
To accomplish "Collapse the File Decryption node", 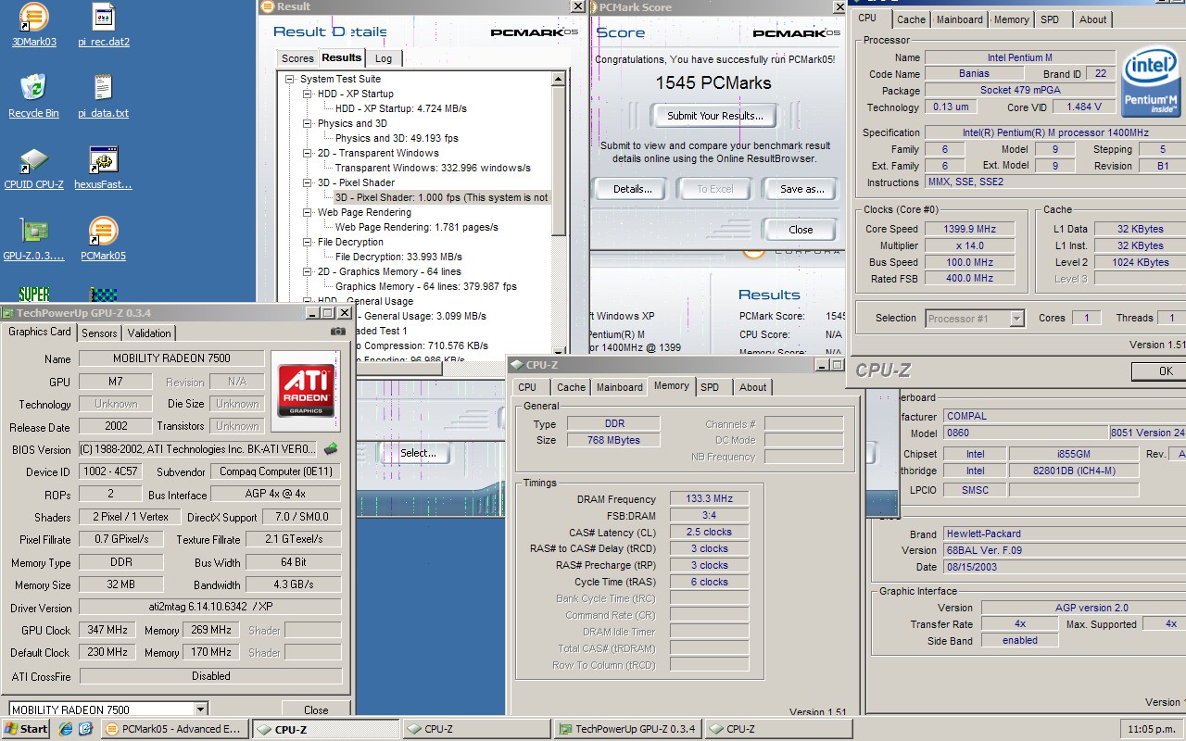I will tap(308, 243).
